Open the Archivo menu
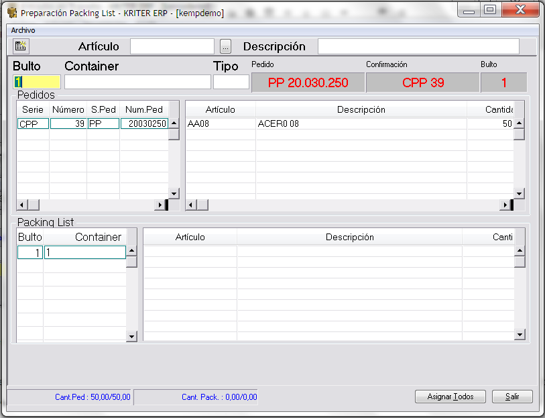Viewport: 545px width, 418px height. 23,30
